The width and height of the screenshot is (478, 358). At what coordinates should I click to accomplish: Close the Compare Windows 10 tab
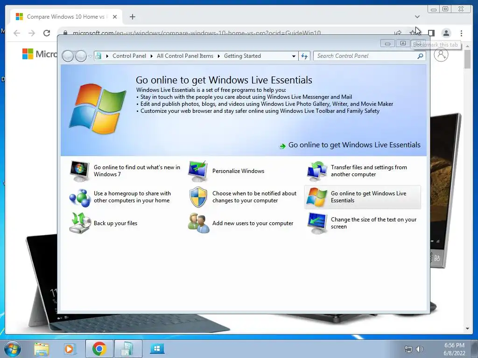(115, 17)
